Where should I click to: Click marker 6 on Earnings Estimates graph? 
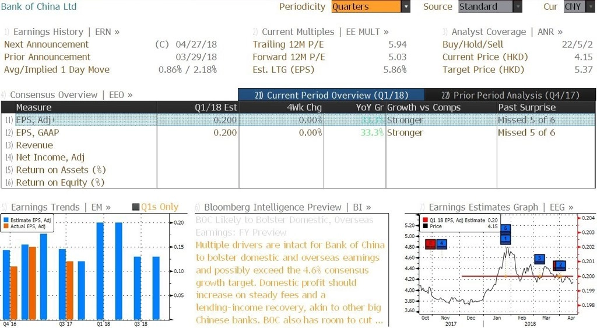(x=505, y=228)
